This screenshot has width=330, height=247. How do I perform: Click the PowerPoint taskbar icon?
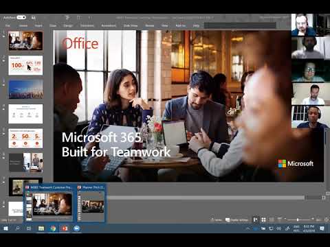65,228
